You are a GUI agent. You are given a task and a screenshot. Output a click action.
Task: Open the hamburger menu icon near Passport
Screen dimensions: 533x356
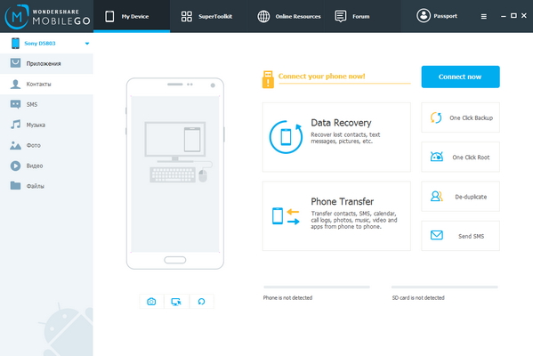[x=484, y=16]
